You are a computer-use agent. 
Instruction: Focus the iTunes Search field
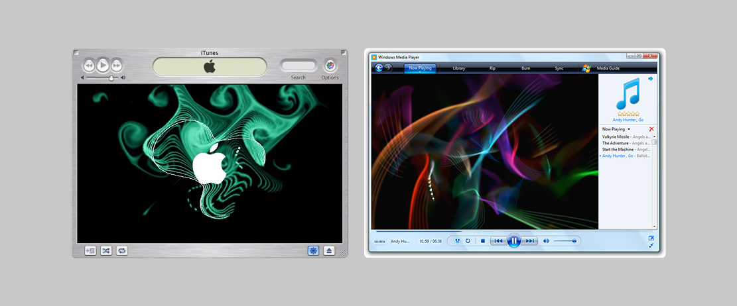(299, 66)
